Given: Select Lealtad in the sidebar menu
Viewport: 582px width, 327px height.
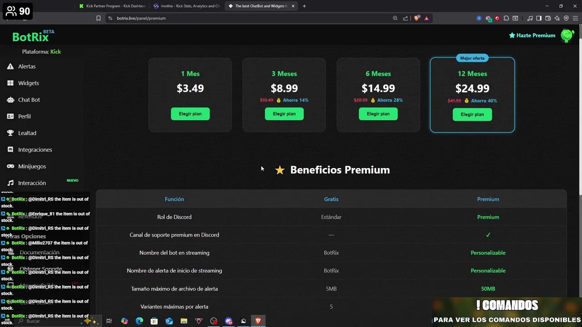Looking at the screenshot, I should pos(27,133).
